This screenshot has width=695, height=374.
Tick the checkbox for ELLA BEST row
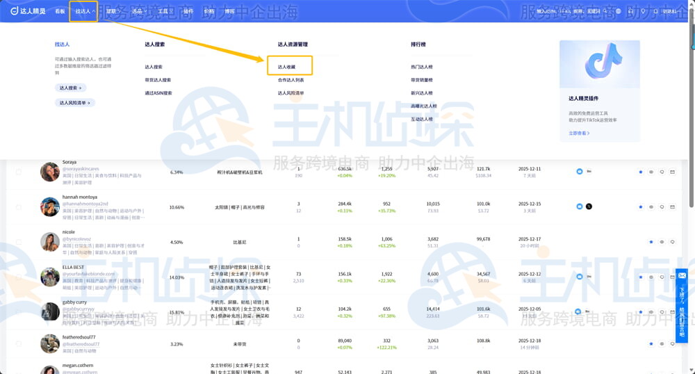(x=19, y=277)
